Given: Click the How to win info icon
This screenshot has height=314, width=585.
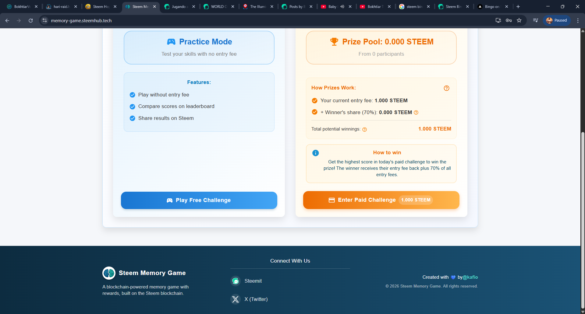Looking at the screenshot, I should point(316,153).
